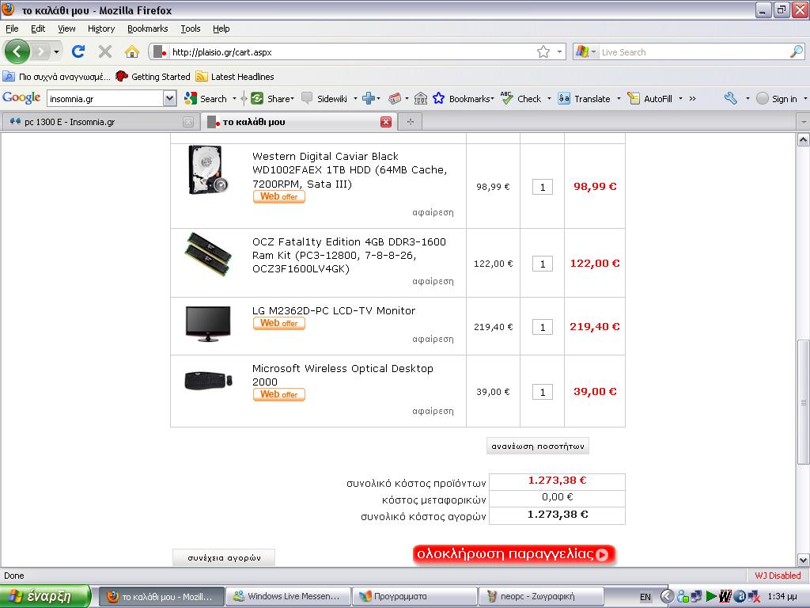
Task: Click ανανέωση ποσοτήτων button
Action: 538,446
